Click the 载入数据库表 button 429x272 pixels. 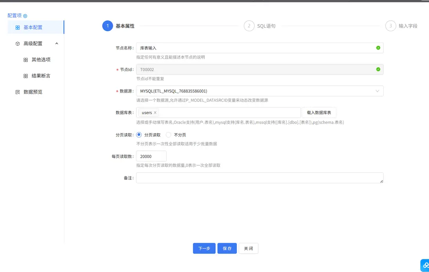coord(319,112)
